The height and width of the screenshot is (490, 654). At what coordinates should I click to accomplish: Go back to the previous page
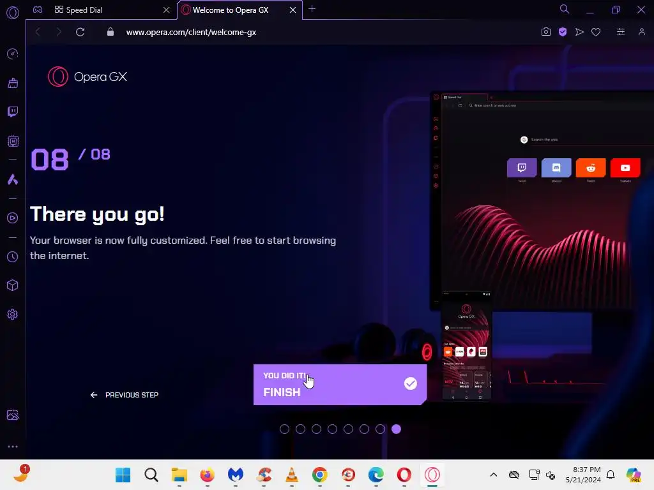point(38,32)
